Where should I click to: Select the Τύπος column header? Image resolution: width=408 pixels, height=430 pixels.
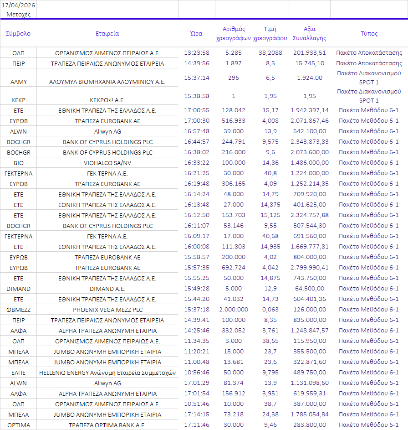point(369,33)
